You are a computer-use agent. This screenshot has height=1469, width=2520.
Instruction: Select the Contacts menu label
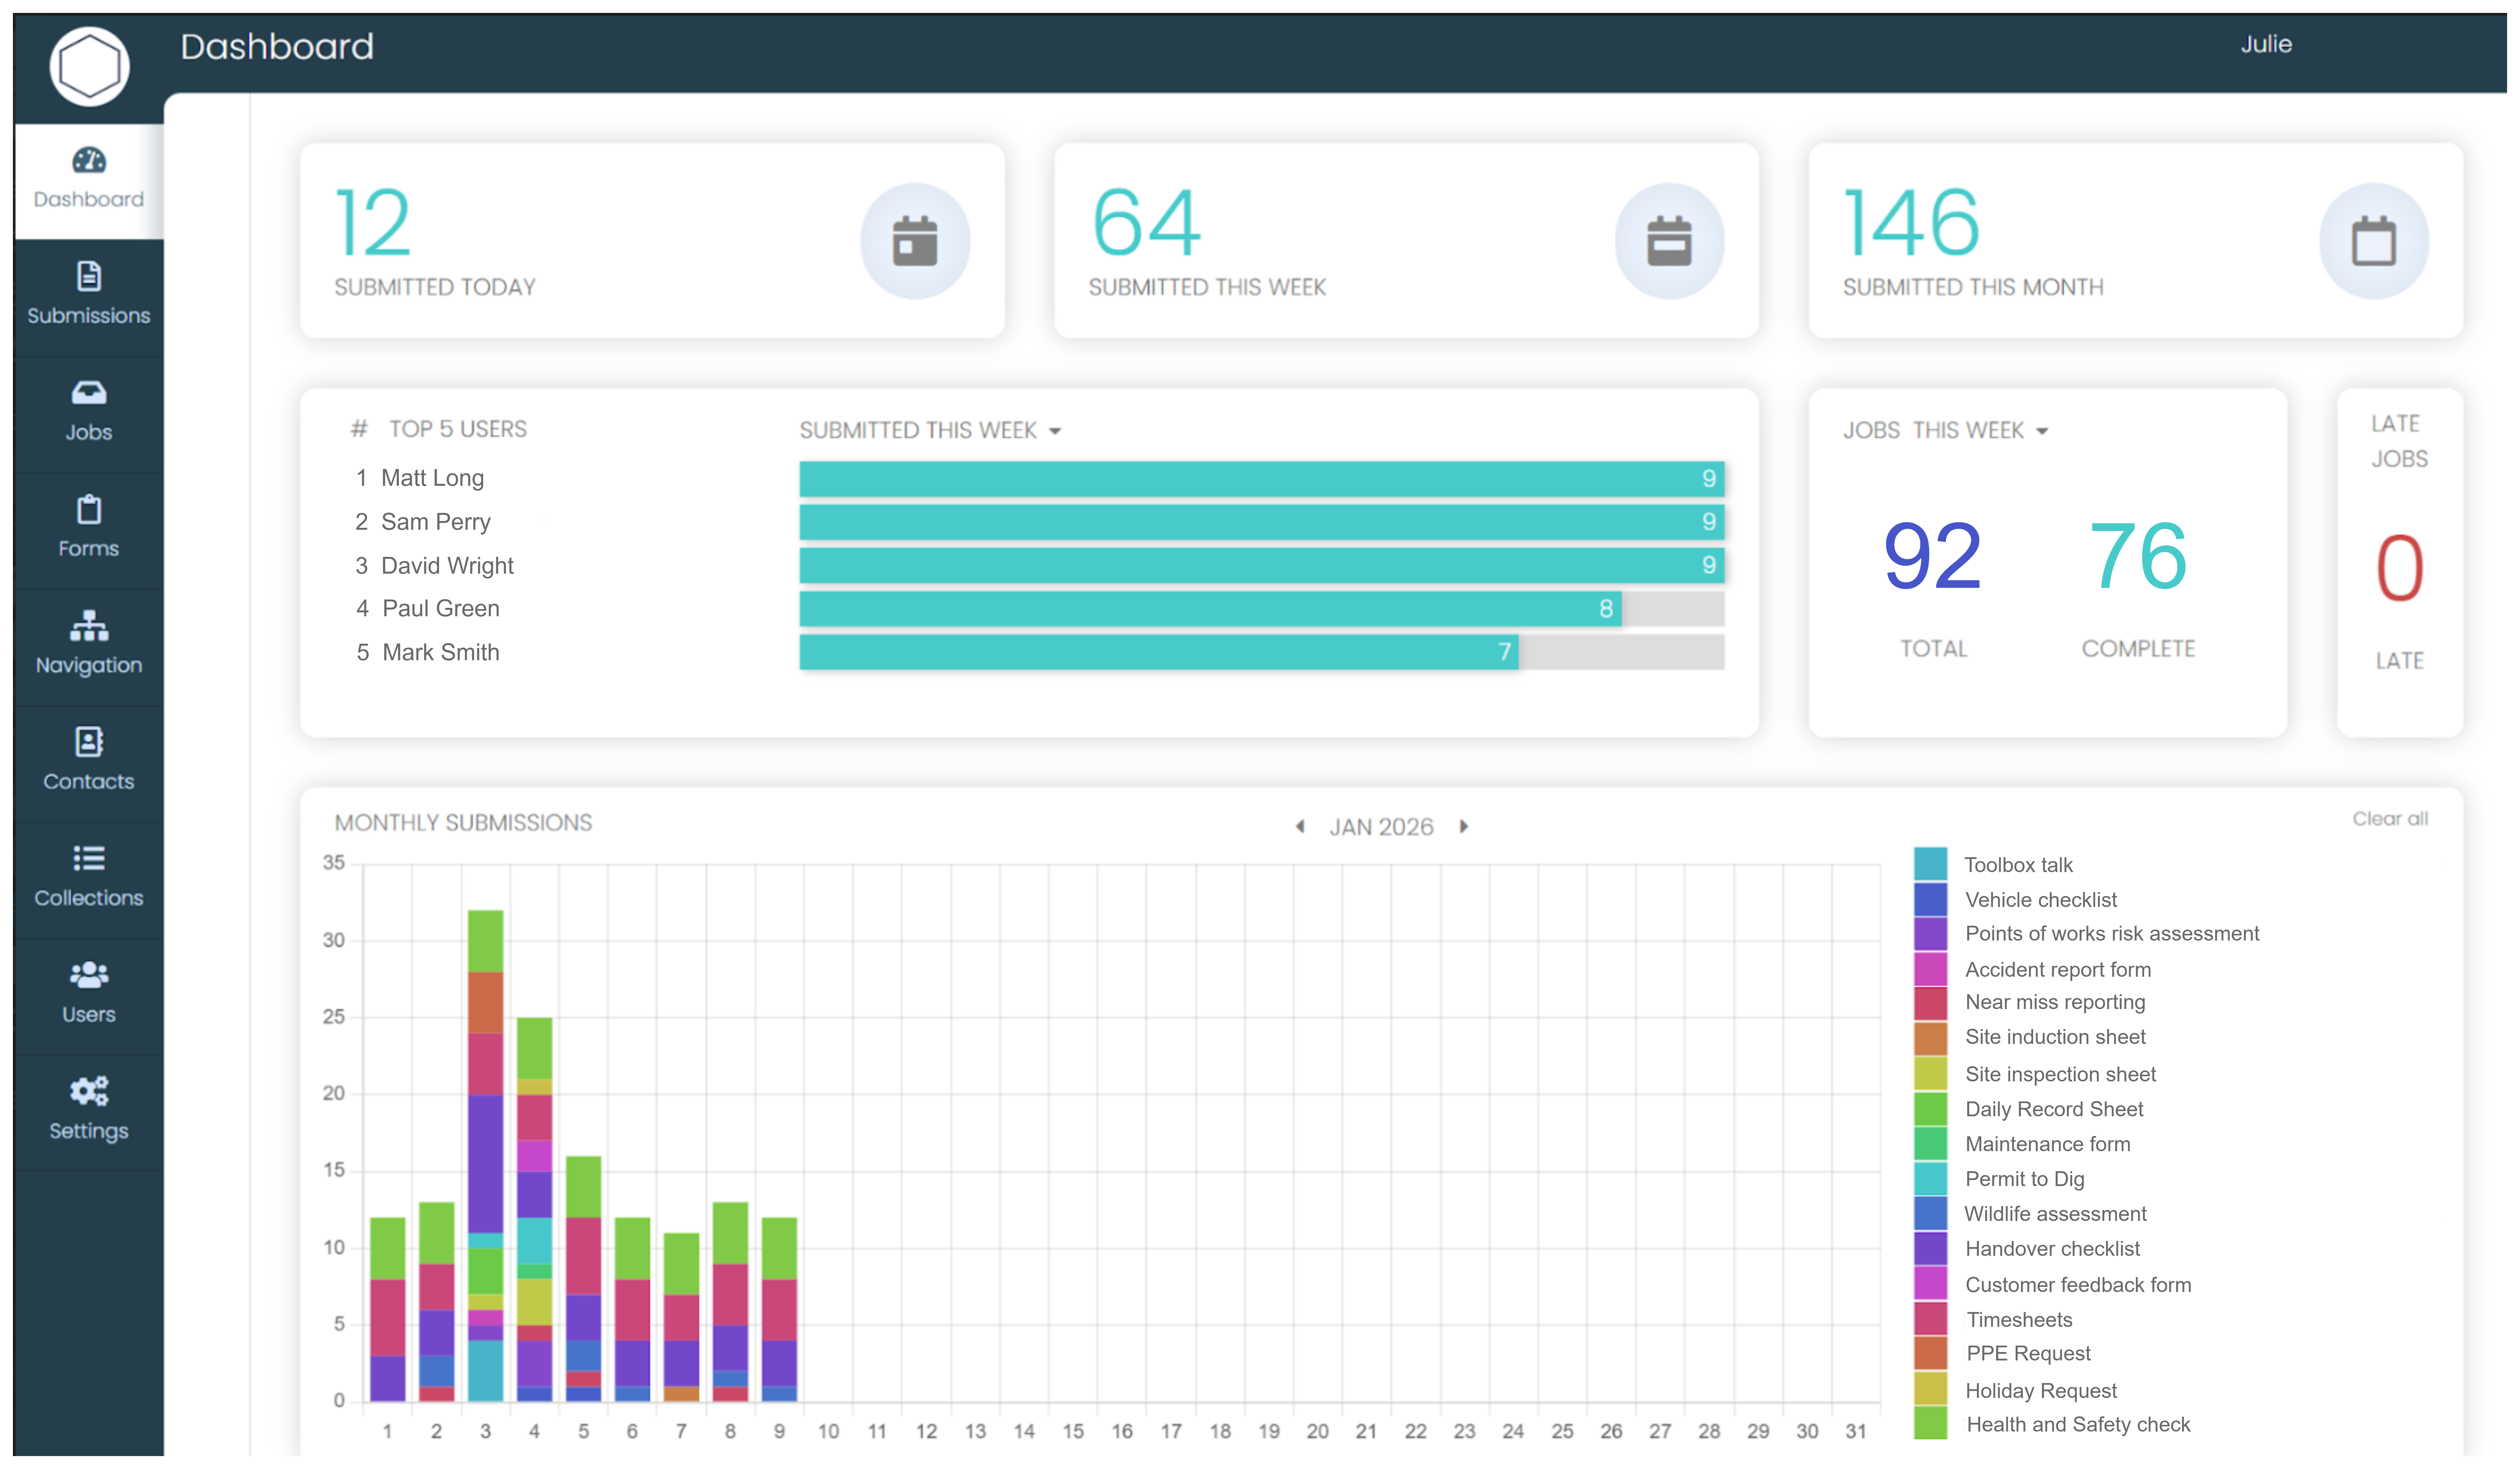(89, 782)
